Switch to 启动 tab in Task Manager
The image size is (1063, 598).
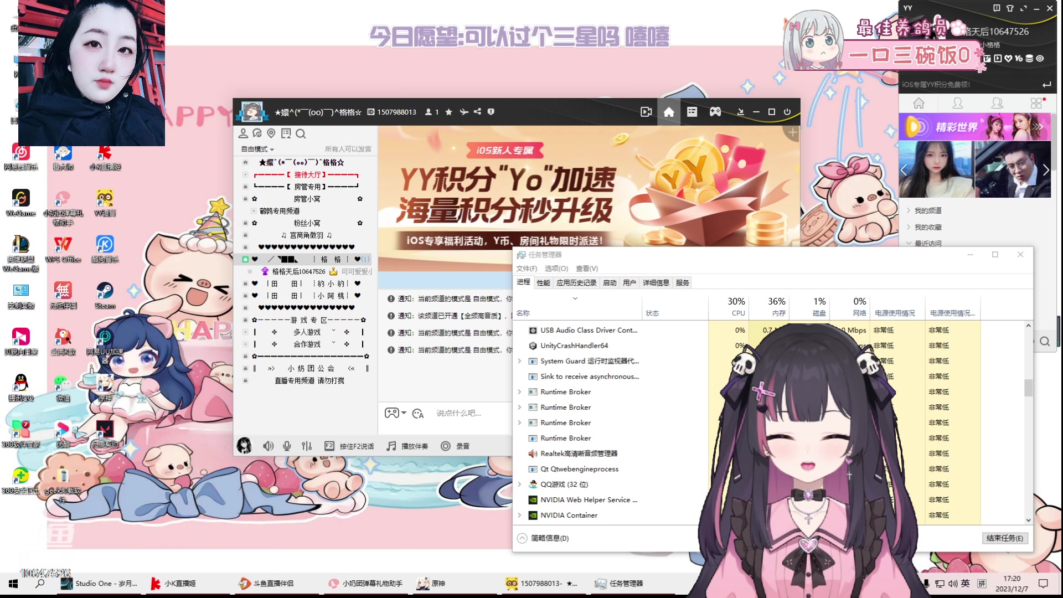pyautogui.click(x=610, y=283)
